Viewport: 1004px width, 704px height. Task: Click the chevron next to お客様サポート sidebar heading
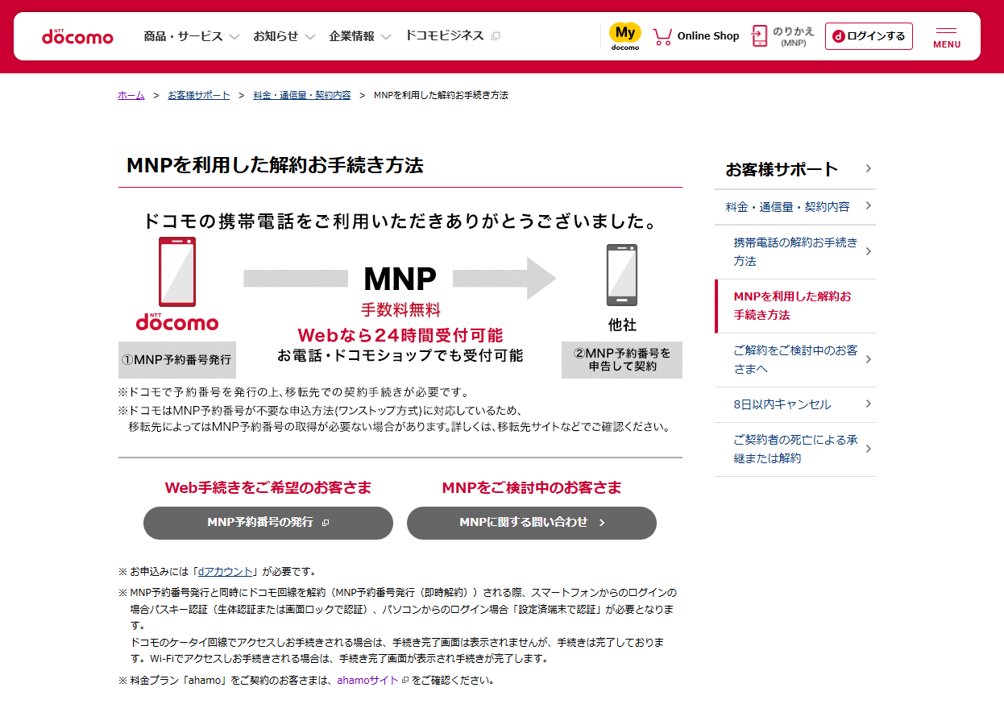click(x=869, y=168)
